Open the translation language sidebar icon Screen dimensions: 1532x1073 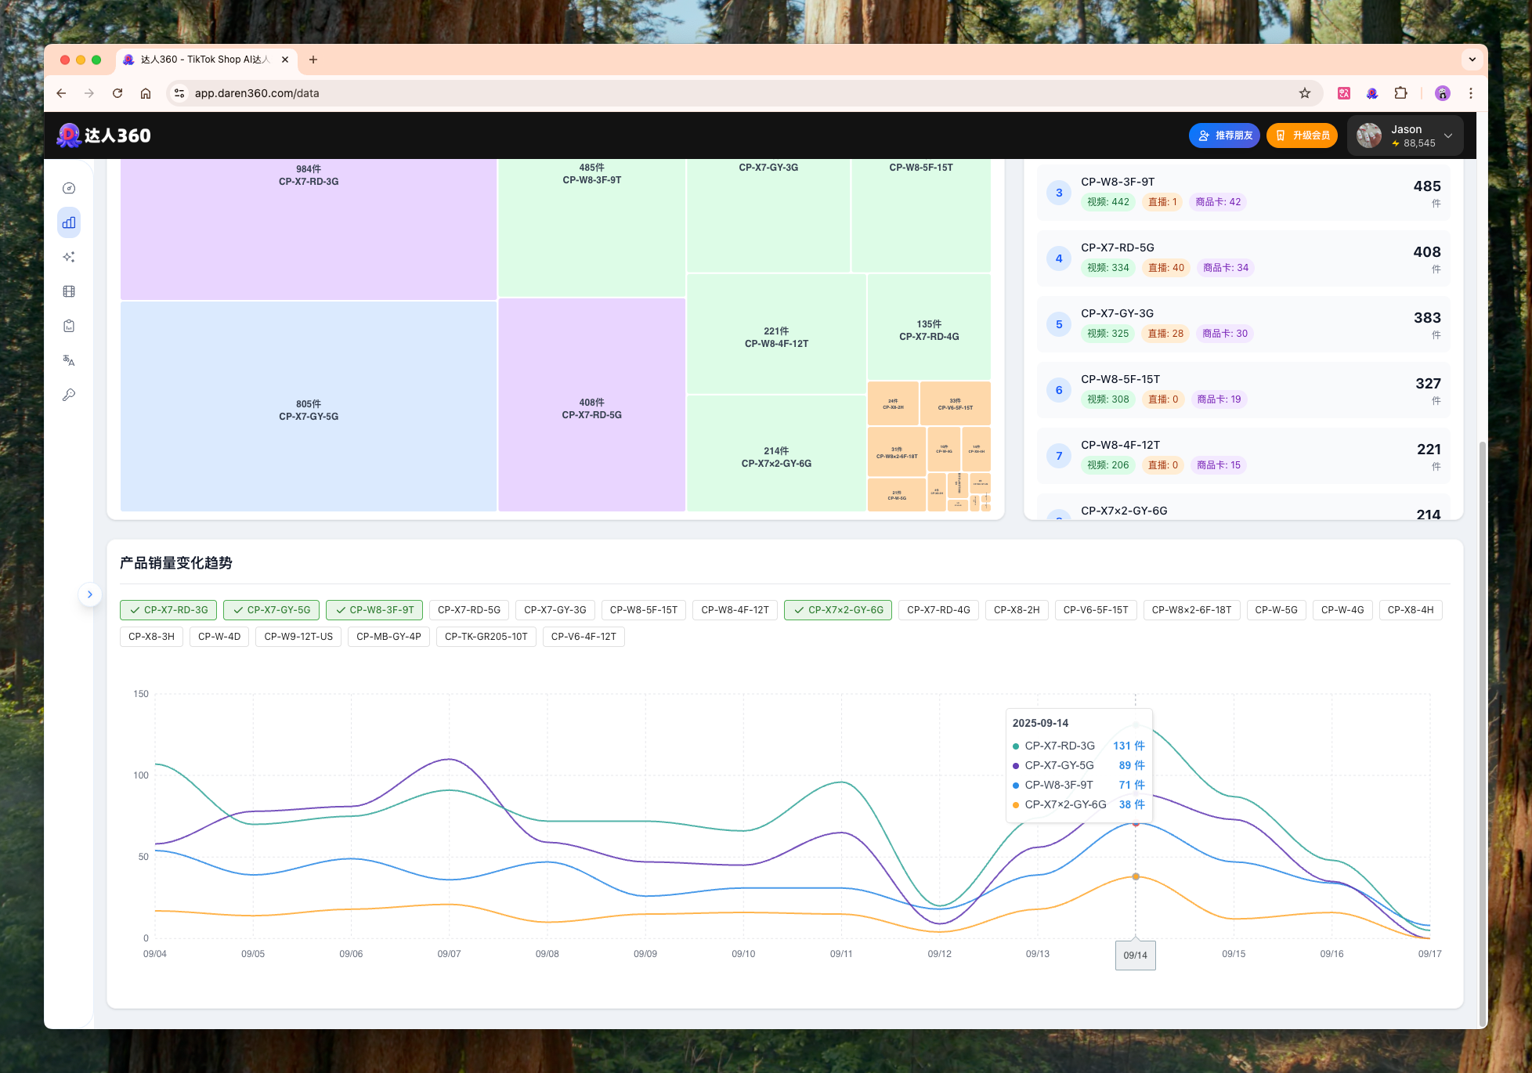coord(69,360)
